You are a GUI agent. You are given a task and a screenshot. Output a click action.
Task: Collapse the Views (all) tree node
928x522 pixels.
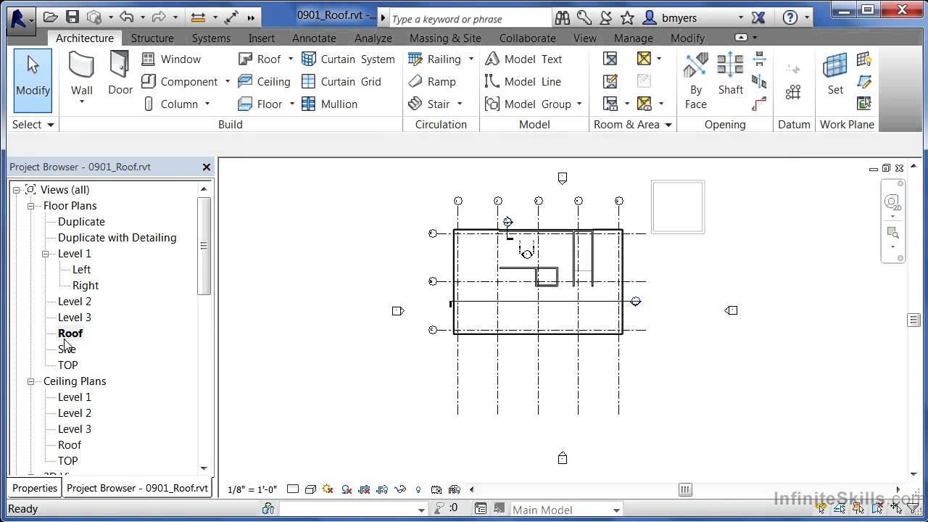[16, 190]
